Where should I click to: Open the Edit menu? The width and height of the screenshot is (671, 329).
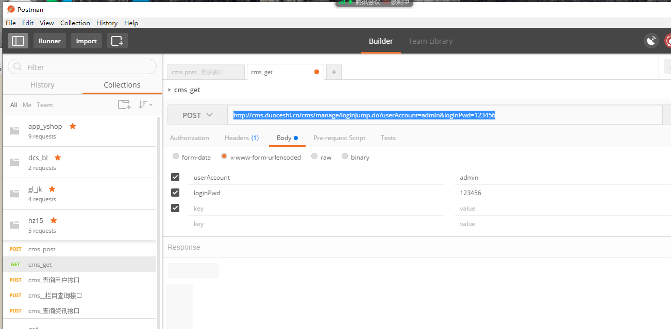[x=28, y=23]
